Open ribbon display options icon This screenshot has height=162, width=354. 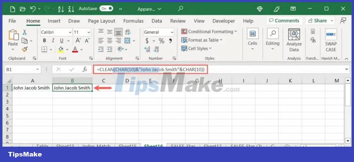[x=293, y=9]
